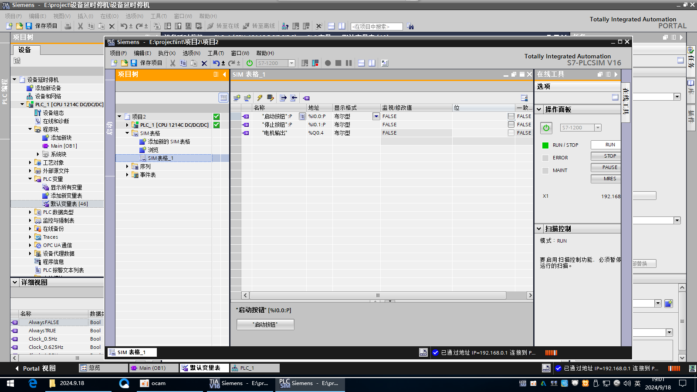The image size is (697, 392).
Task: Toggle consistent-modify checkbox for 停止按钮 row
Action: [511, 125]
